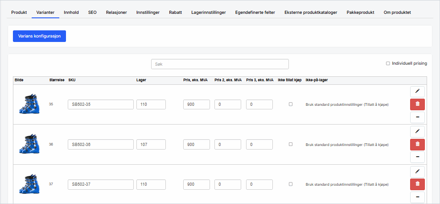Enable the Individuell prising checkbox
Viewport: 440px width, 204px height.
388,63
